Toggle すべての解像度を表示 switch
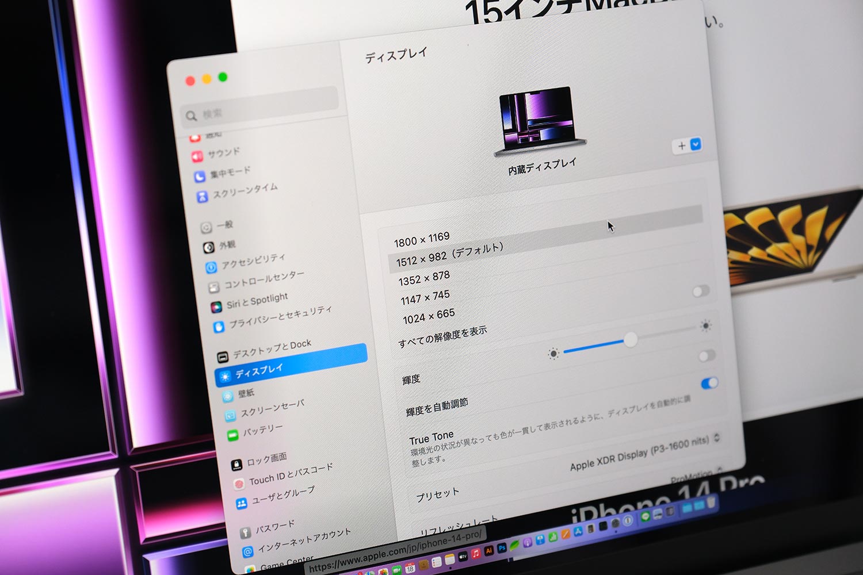The width and height of the screenshot is (863, 575). pyautogui.click(x=701, y=292)
